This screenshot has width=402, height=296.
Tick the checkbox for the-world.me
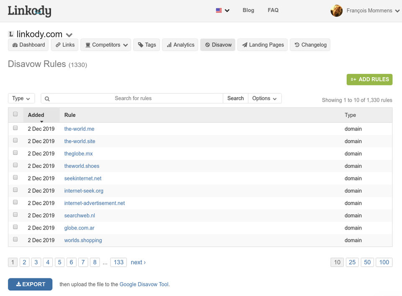click(15, 128)
